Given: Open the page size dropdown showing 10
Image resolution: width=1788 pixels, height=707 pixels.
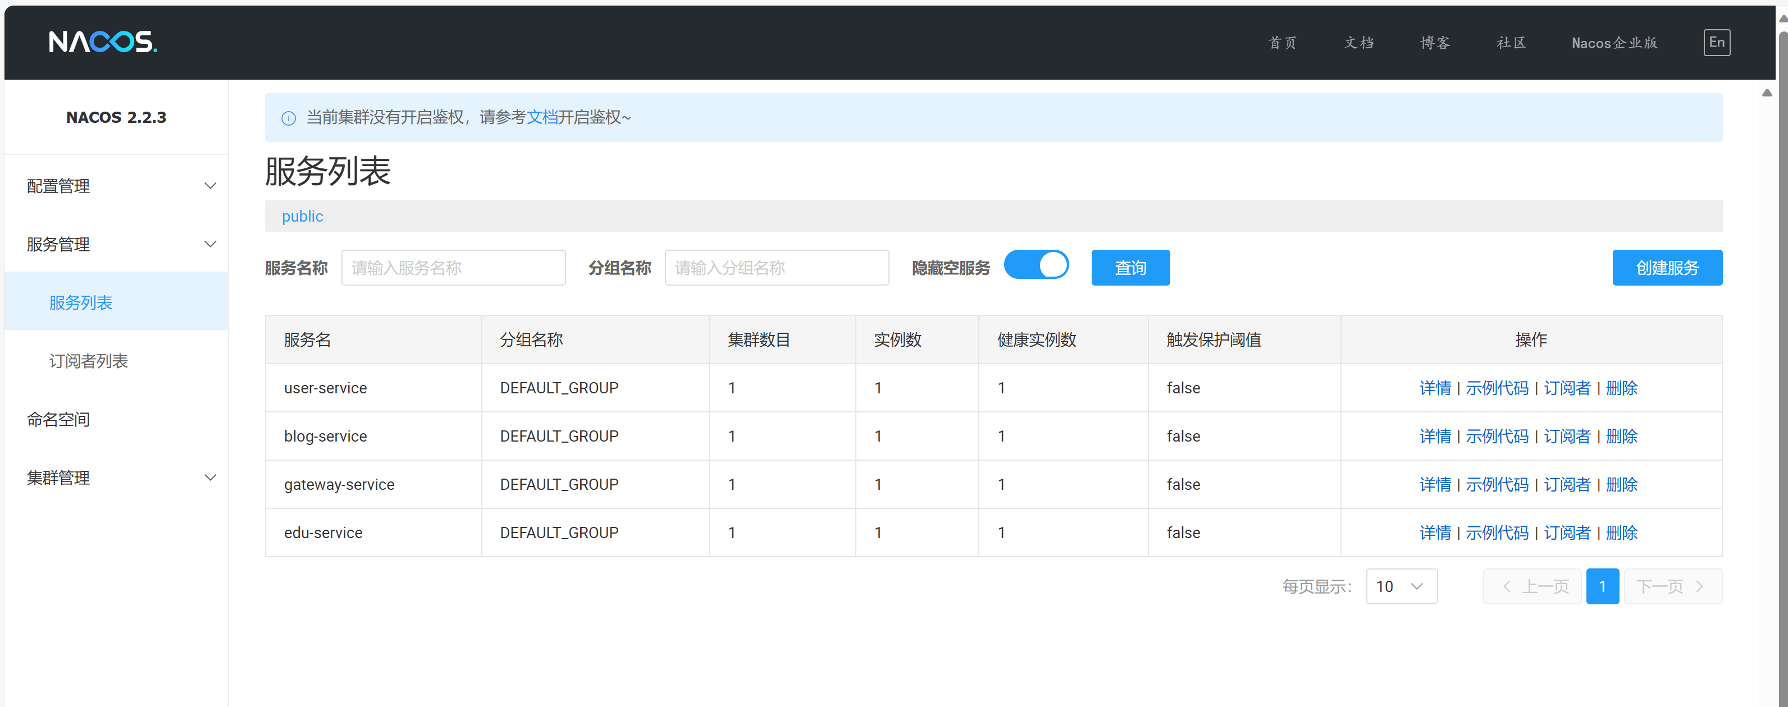Looking at the screenshot, I should tap(1401, 586).
